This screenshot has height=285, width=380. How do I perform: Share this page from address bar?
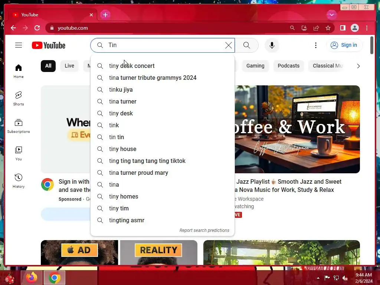[316, 28]
